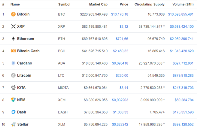197x130 pixels.
Task: Sort by the # rank column header
Action: (x=3, y=5)
